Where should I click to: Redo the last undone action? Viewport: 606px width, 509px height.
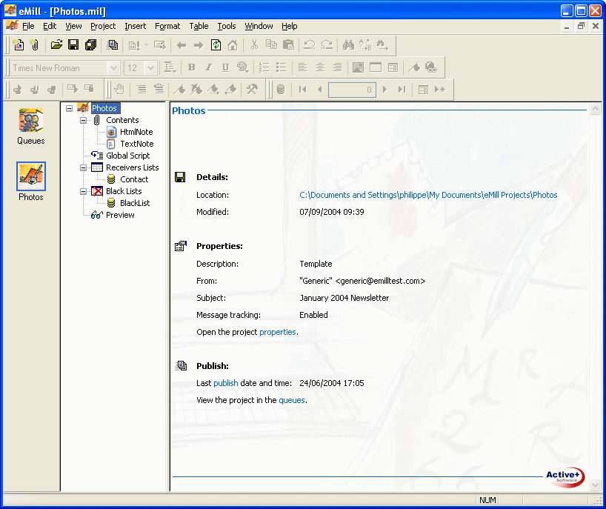click(x=327, y=45)
